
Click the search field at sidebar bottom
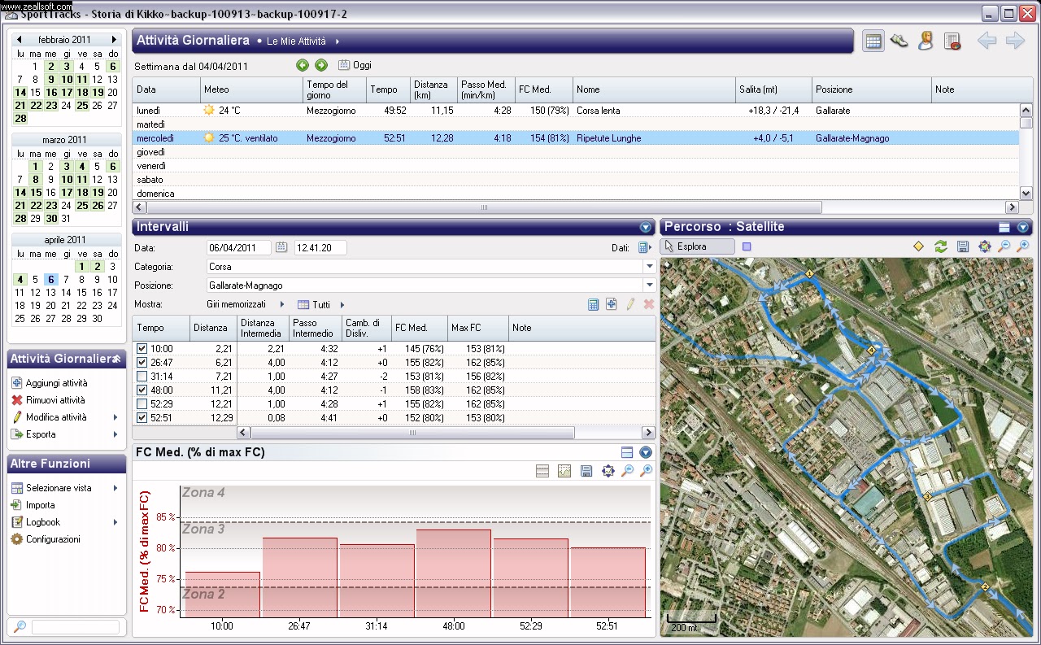tap(75, 626)
